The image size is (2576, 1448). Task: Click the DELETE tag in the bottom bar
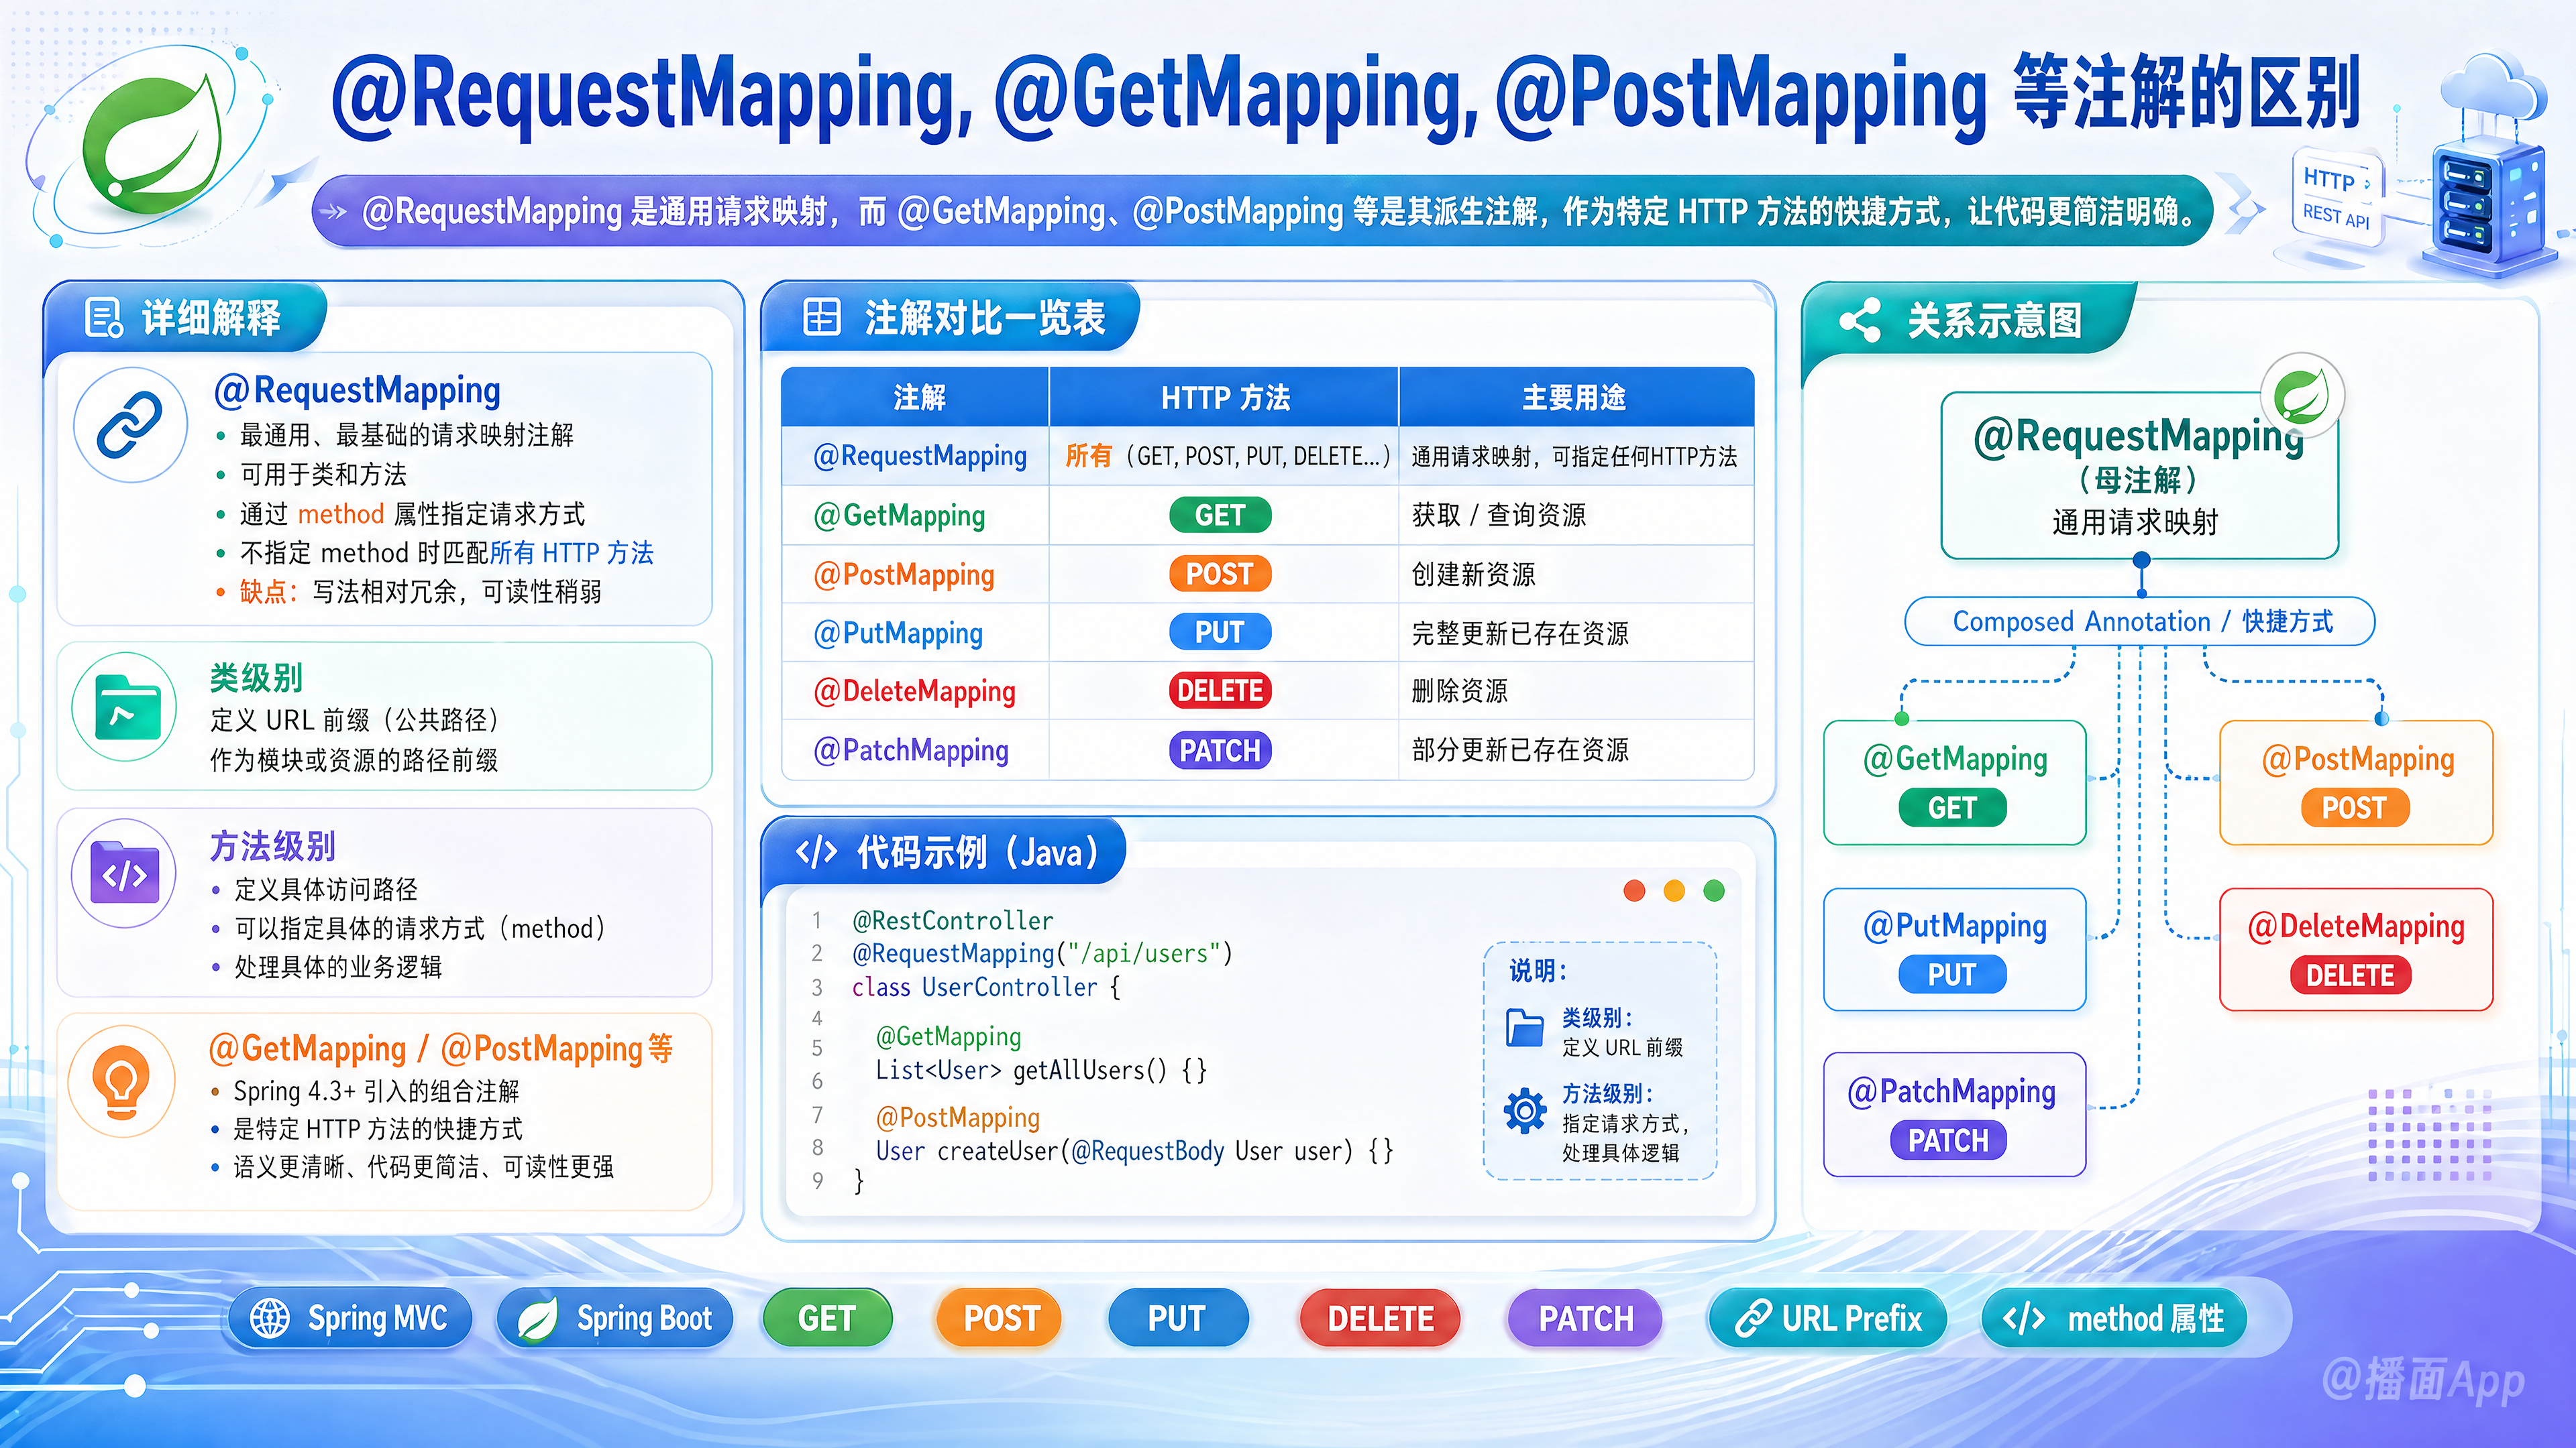[1380, 1319]
